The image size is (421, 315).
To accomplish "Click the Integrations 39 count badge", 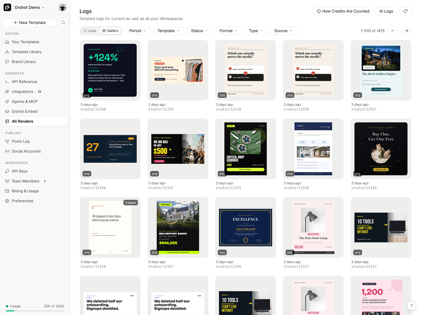I will click(39, 92).
